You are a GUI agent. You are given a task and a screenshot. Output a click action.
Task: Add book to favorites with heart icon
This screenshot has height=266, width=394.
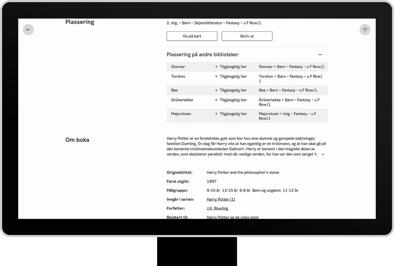click(365, 30)
